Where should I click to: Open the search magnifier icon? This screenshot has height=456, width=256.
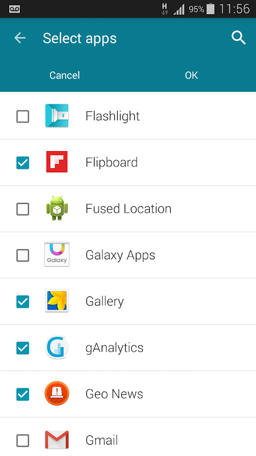[x=238, y=38]
